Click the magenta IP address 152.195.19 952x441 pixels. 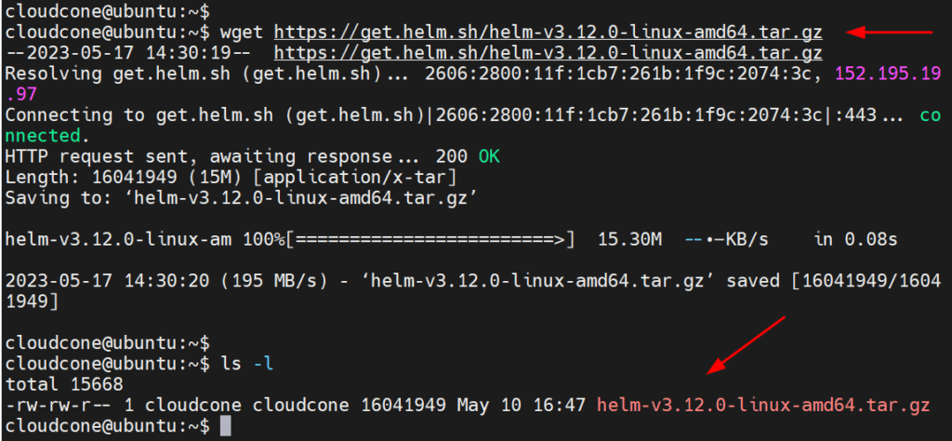pyautogui.click(x=891, y=73)
